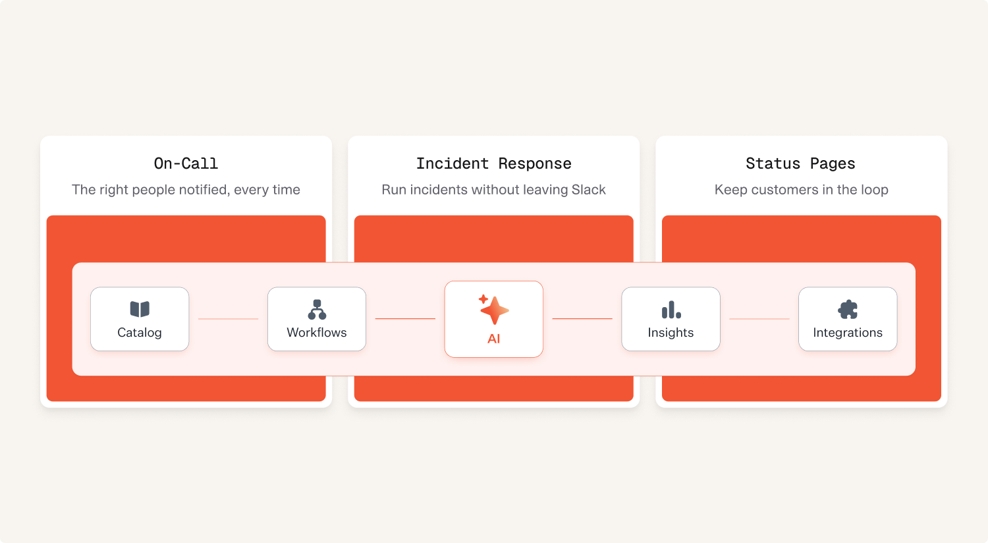Image resolution: width=988 pixels, height=543 pixels.
Task: Click connector line between Insights and Integrations
Action: point(759,319)
